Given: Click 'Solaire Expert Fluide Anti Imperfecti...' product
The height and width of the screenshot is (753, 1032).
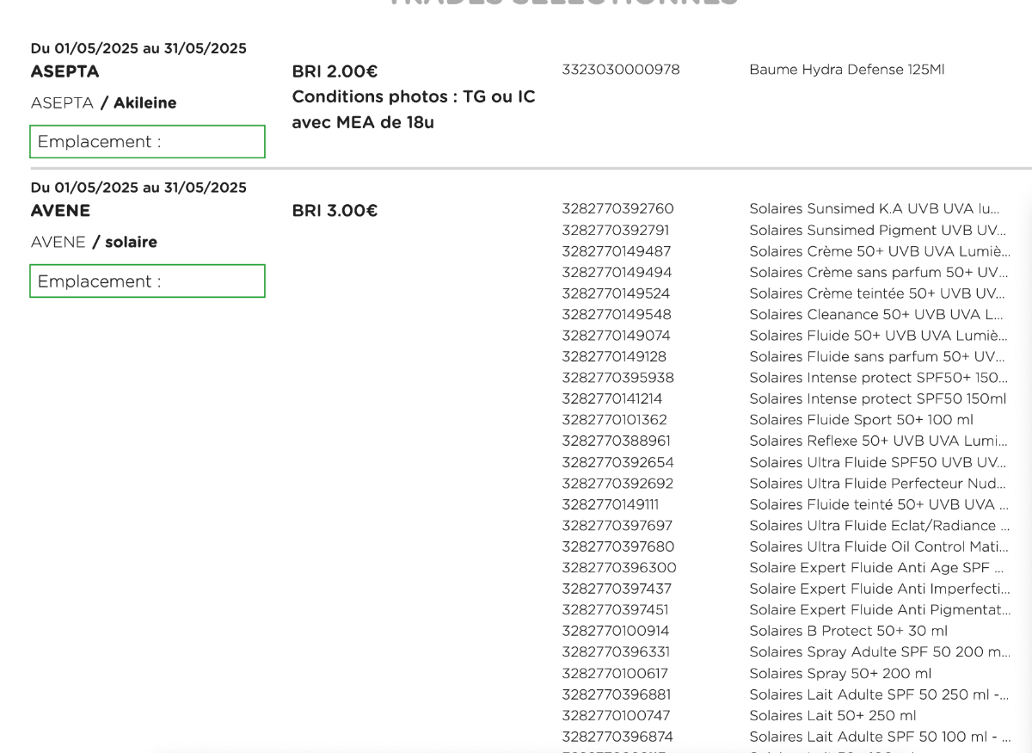Looking at the screenshot, I should click(880, 589).
